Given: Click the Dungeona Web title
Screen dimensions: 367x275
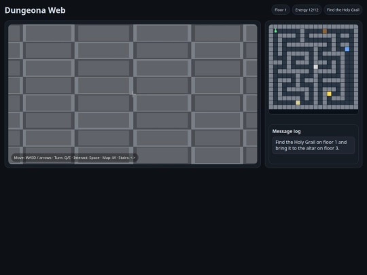Looking at the screenshot, I should click(35, 10).
